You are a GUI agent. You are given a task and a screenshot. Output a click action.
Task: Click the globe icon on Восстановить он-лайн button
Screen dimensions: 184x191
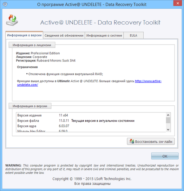click(132, 141)
